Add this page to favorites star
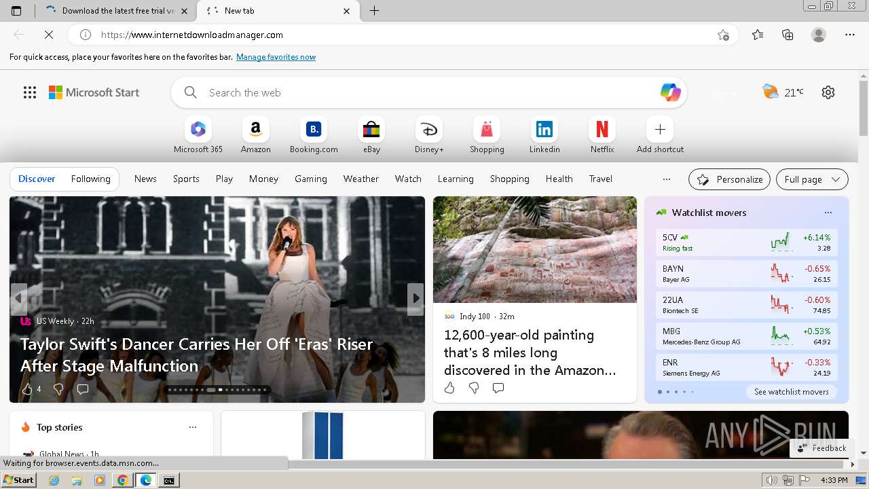Screen dimensions: 869x489 [x=723, y=35]
